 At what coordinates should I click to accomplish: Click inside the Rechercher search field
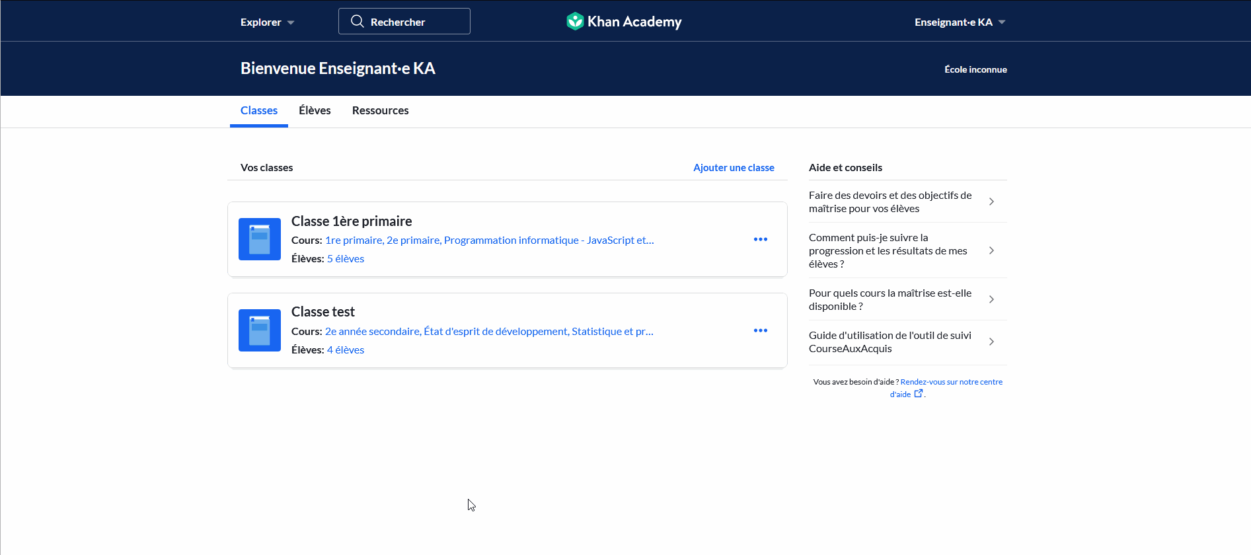tap(404, 21)
